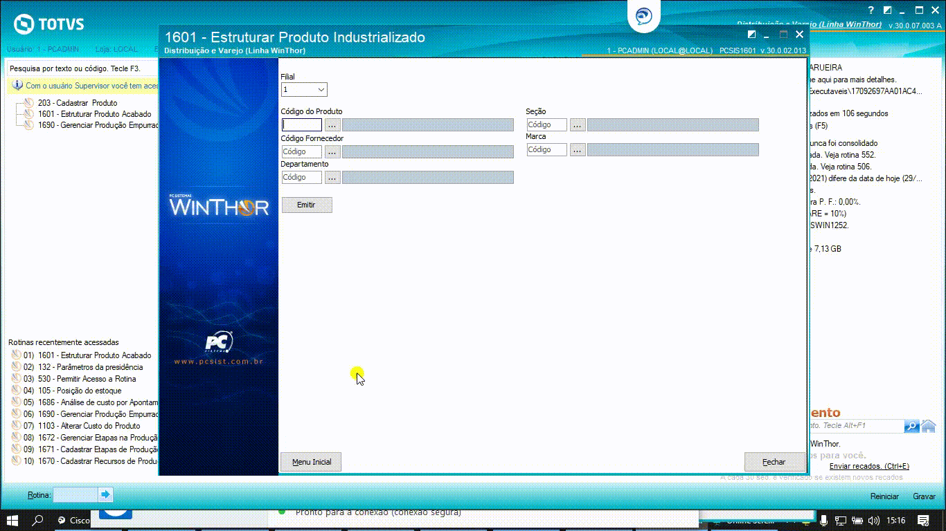Open the home icon at right panel
The width and height of the screenshot is (946, 531).
(929, 426)
